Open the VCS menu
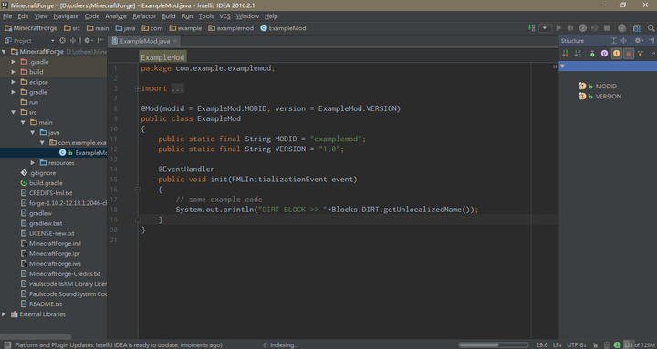The height and width of the screenshot is (349, 657). point(224,16)
